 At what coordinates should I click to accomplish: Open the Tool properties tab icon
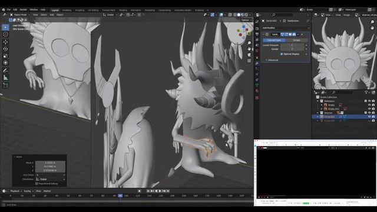(257, 22)
